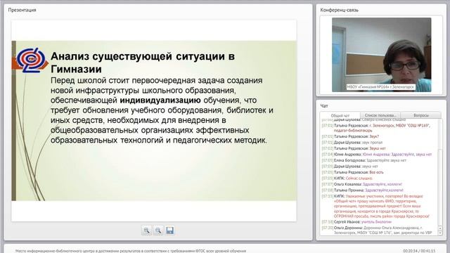Select Юлия Андреева chat message
The image size is (450, 253).
click(377, 155)
